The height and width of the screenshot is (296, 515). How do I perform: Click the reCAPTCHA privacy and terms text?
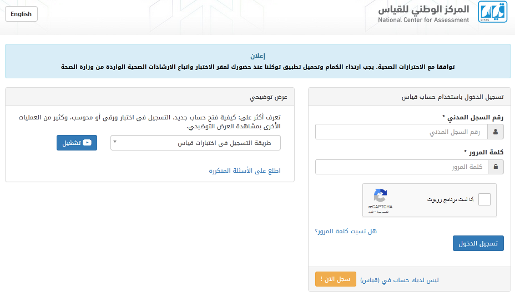(378, 212)
